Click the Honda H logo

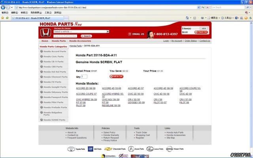(x=46, y=33)
